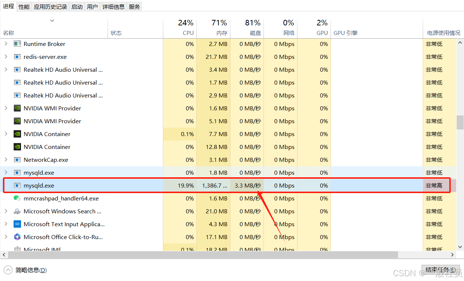464x281 pixels.
Task: Select the mmcrashpad_handler64.exe process name
Action: (61, 198)
